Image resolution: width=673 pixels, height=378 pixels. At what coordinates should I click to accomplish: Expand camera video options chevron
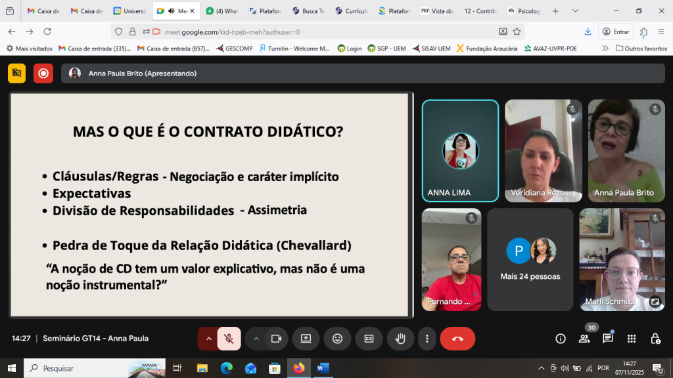256,339
